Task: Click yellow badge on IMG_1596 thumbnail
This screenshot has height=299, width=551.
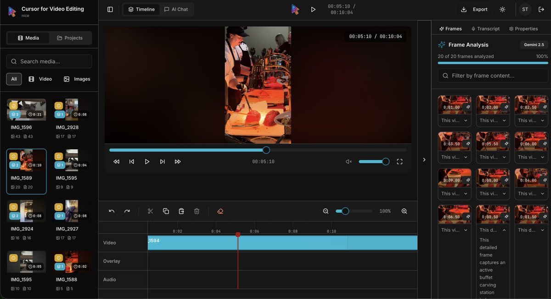Action: [13, 105]
